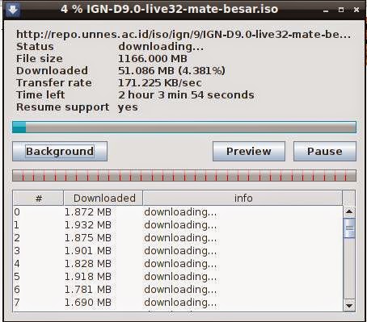Click the time left value 2 hour 3 min
367x322 pixels.
[186, 95]
